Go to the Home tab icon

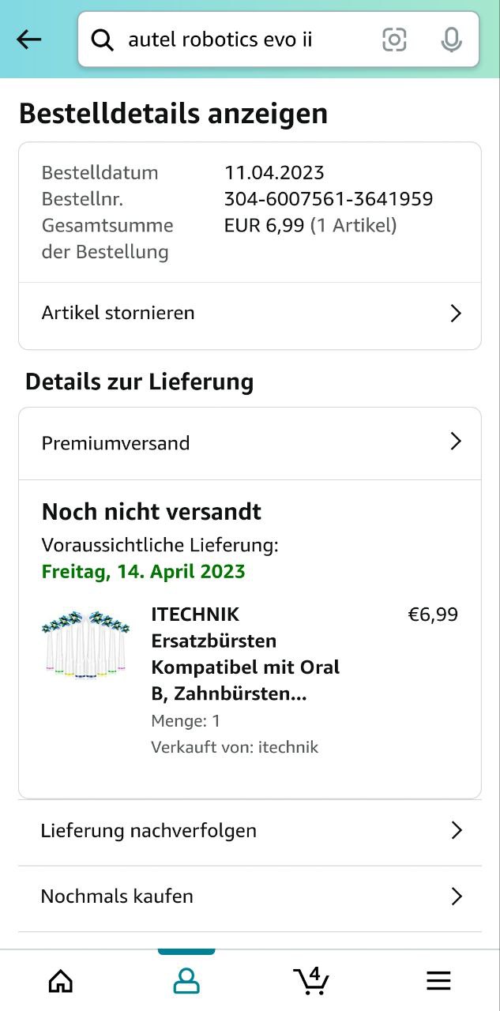(x=61, y=981)
